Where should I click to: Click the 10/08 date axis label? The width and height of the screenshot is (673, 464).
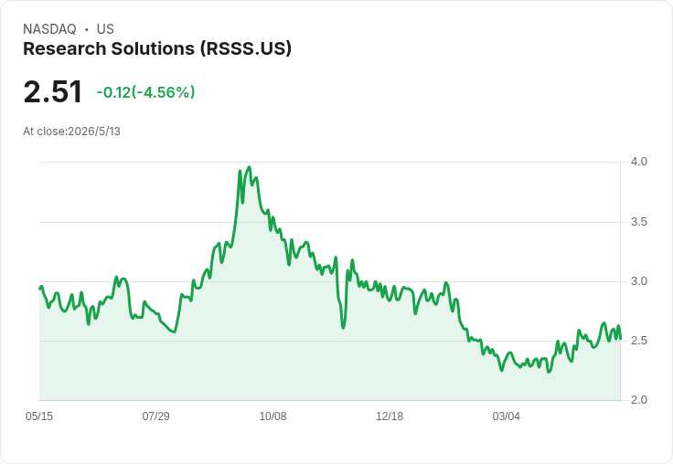[x=272, y=417]
